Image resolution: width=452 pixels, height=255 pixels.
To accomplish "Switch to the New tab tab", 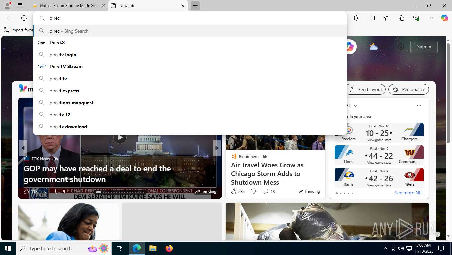I will pos(148,6).
